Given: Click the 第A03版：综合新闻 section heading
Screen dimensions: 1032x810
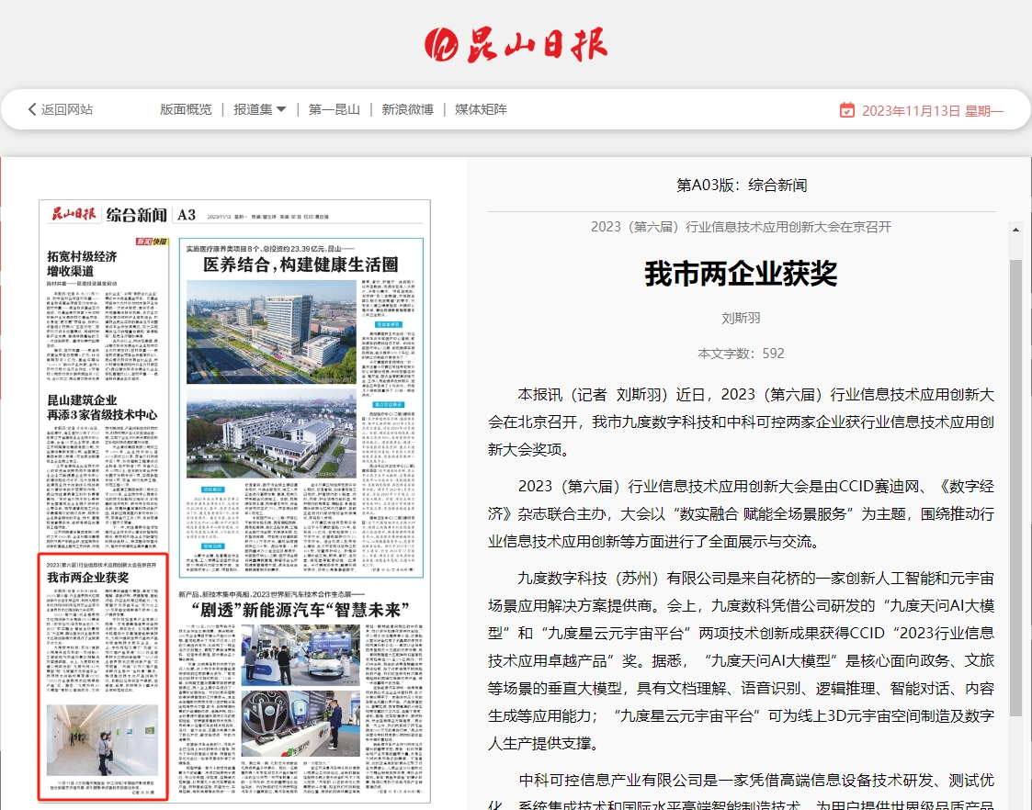Looking at the screenshot, I should pos(742,186).
